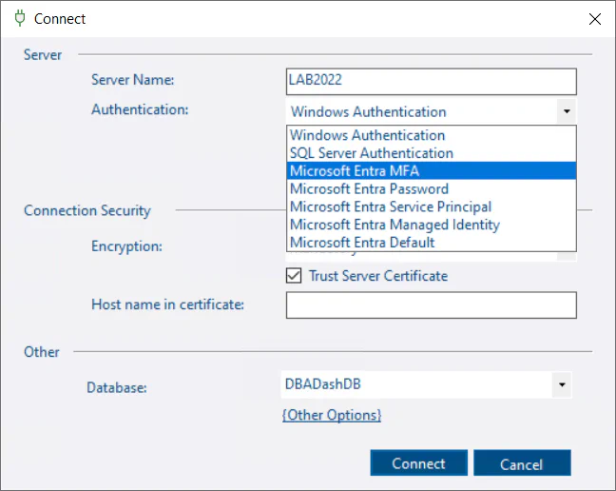This screenshot has height=491, width=616.
Task: Click the Server Name text field
Action: (431, 82)
